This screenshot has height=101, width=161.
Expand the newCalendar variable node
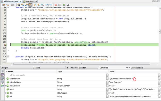[6, 86]
